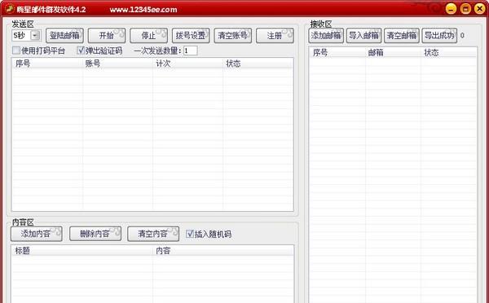Minimize the window
The width and height of the screenshot is (489, 303).
(x=451, y=9)
